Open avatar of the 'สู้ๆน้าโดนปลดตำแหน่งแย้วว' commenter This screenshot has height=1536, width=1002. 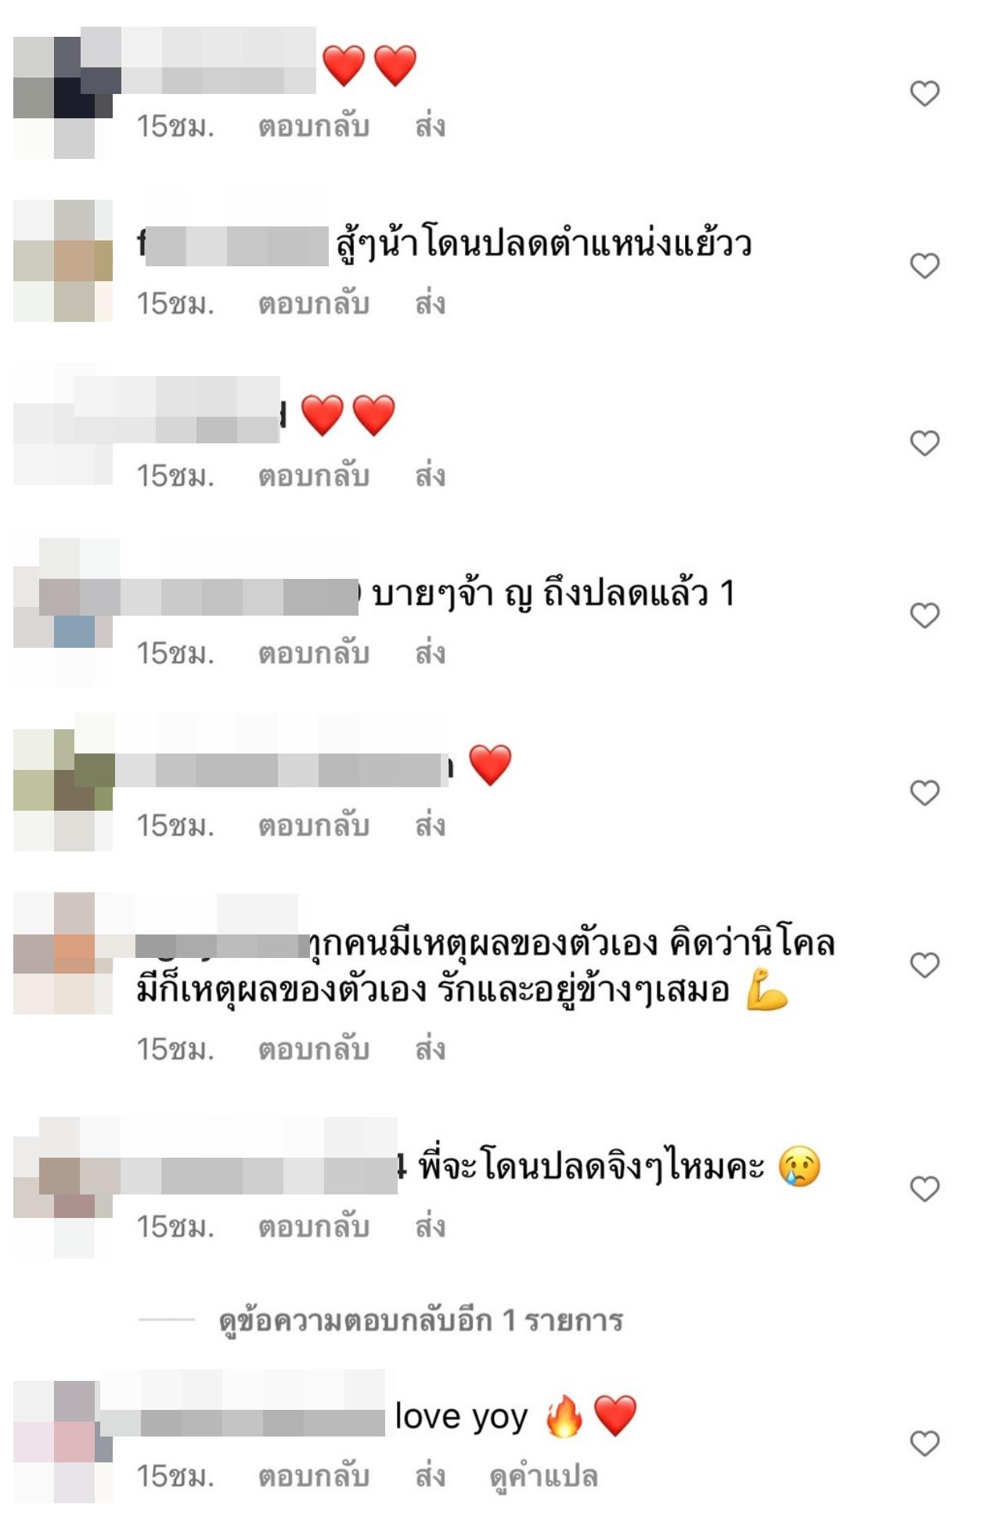click(x=63, y=261)
